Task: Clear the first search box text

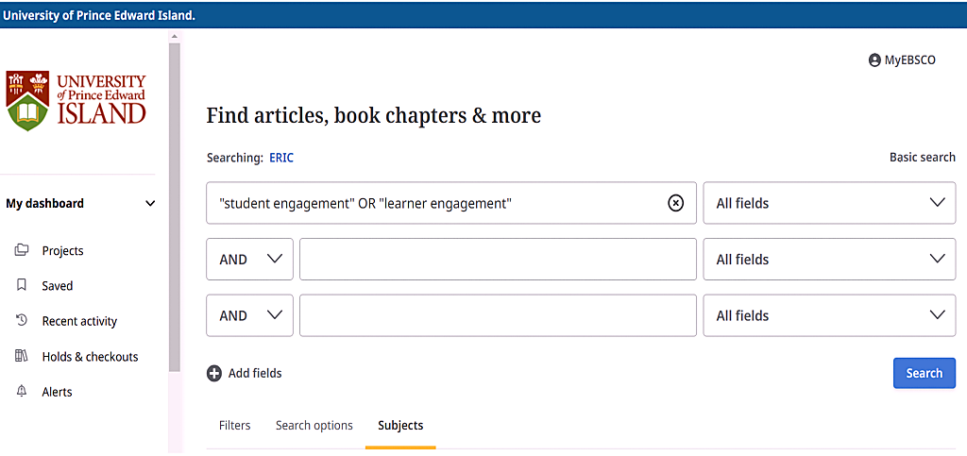Action: pos(675,203)
